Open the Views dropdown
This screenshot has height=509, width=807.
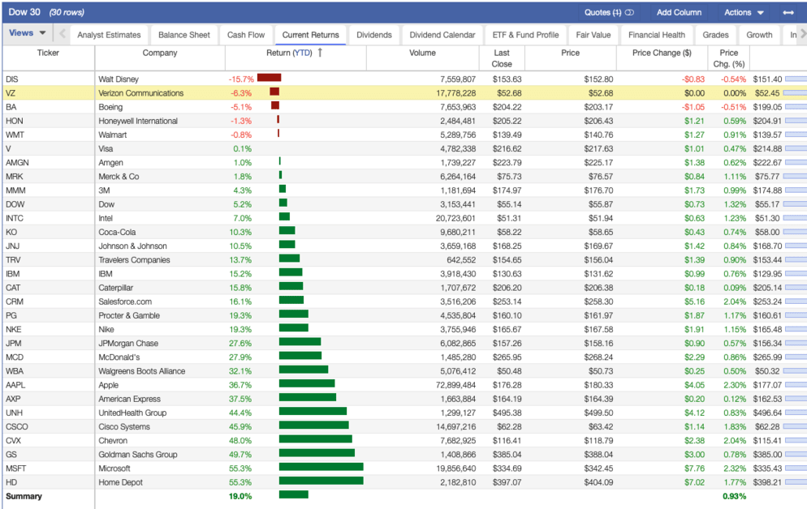pos(28,33)
